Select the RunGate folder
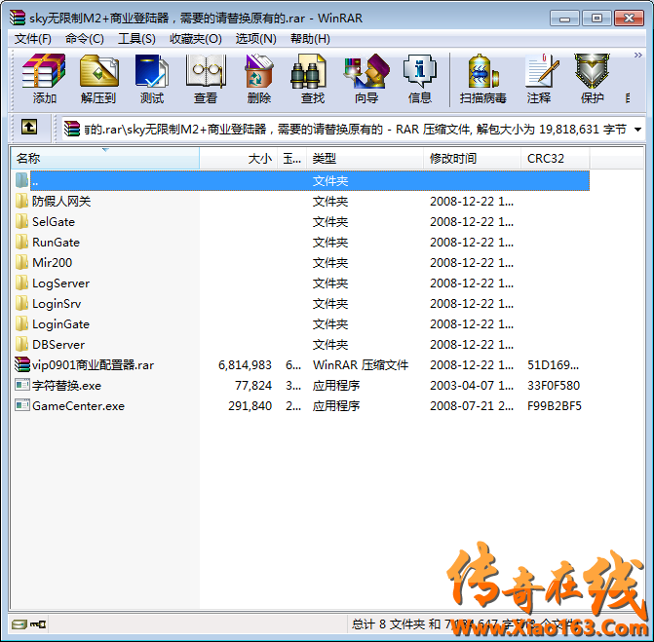654x642 pixels. [56, 243]
